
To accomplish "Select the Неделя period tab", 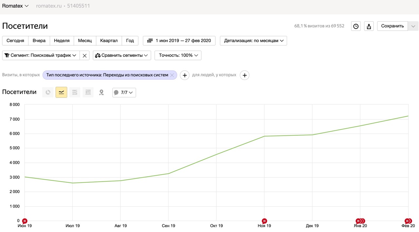I will tap(62, 41).
